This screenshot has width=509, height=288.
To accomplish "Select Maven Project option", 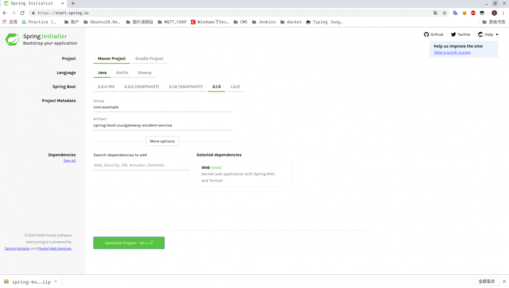I will (x=111, y=59).
